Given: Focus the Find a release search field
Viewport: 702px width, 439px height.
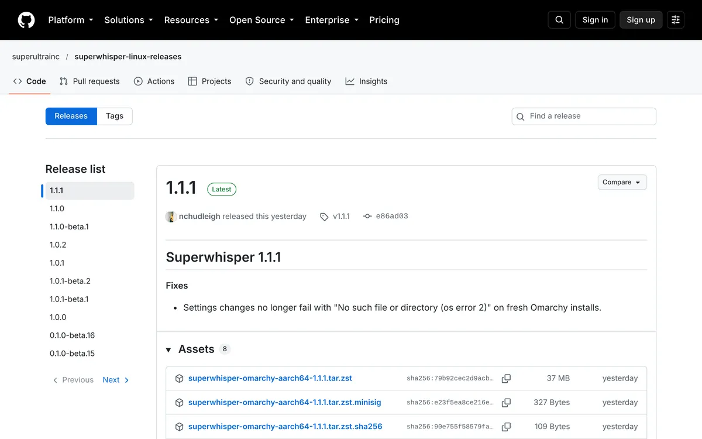Looking at the screenshot, I should click(x=584, y=116).
